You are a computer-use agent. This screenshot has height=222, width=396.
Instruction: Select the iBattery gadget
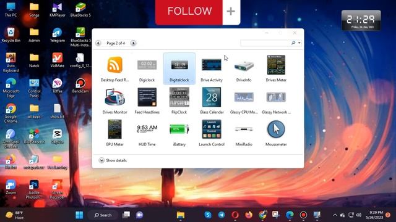pyautogui.click(x=179, y=133)
